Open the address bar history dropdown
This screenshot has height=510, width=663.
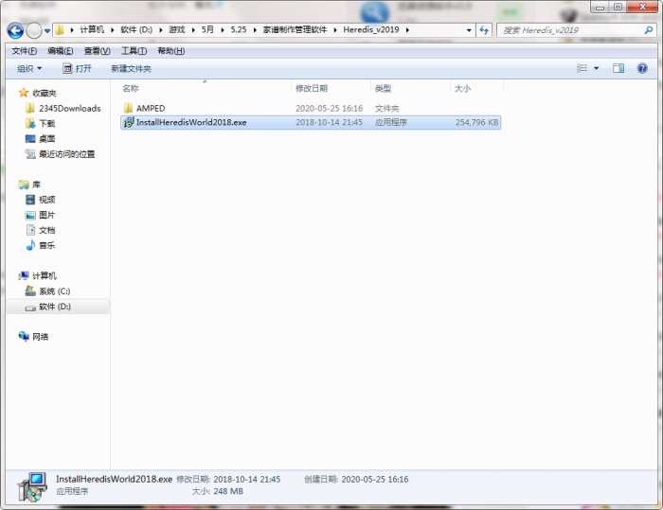[x=469, y=30]
